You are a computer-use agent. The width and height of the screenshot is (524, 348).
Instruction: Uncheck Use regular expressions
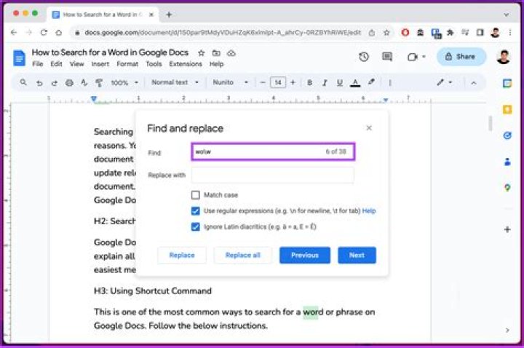click(195, 211)
